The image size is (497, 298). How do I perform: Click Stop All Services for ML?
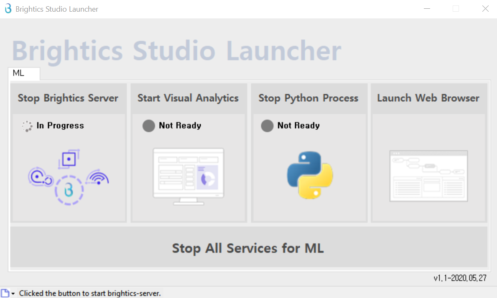click(x=248, y=248)
